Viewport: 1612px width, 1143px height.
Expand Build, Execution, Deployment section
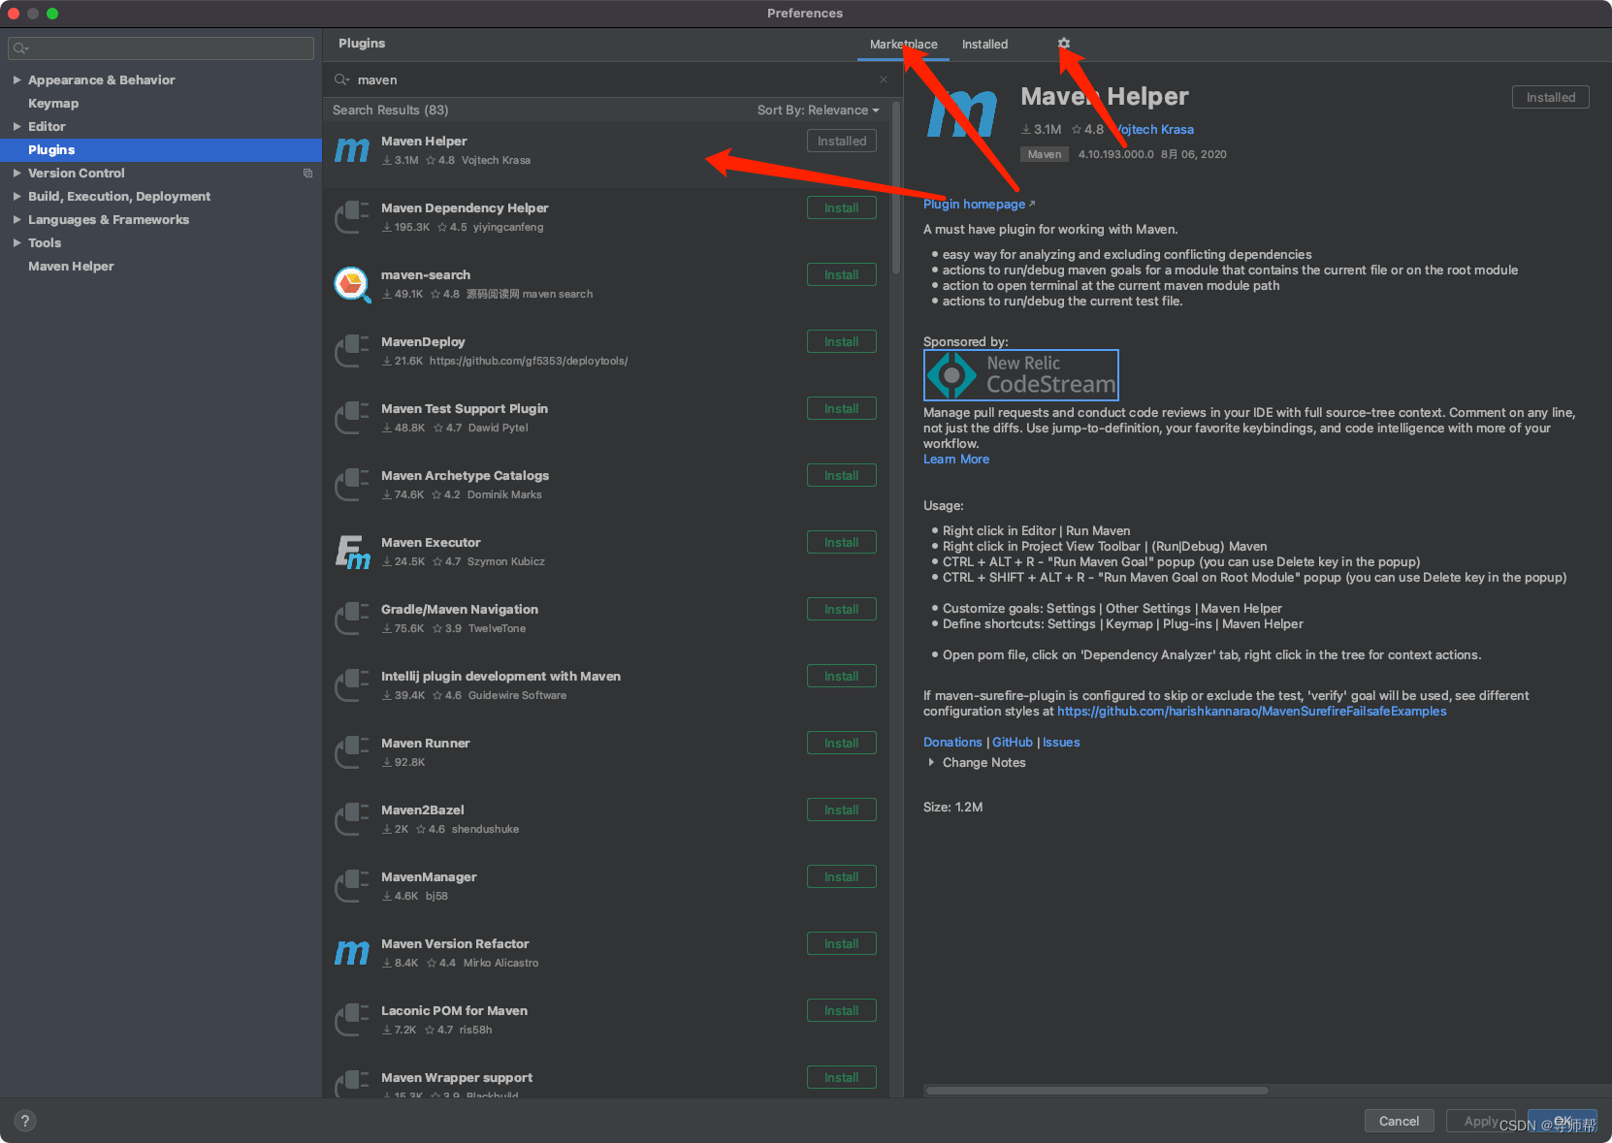[16, 196]
